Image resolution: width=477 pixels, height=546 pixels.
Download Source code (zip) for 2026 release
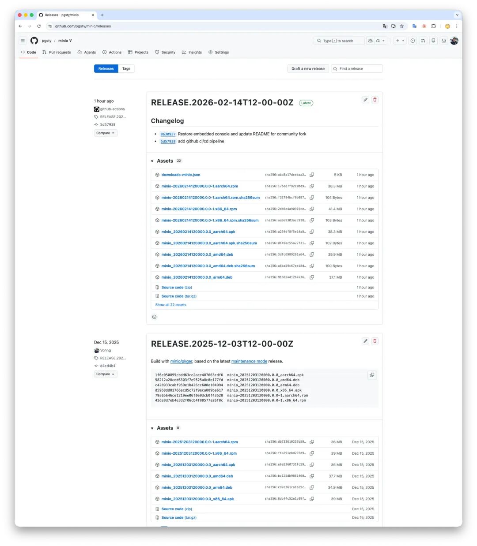(x=177, y=288)
